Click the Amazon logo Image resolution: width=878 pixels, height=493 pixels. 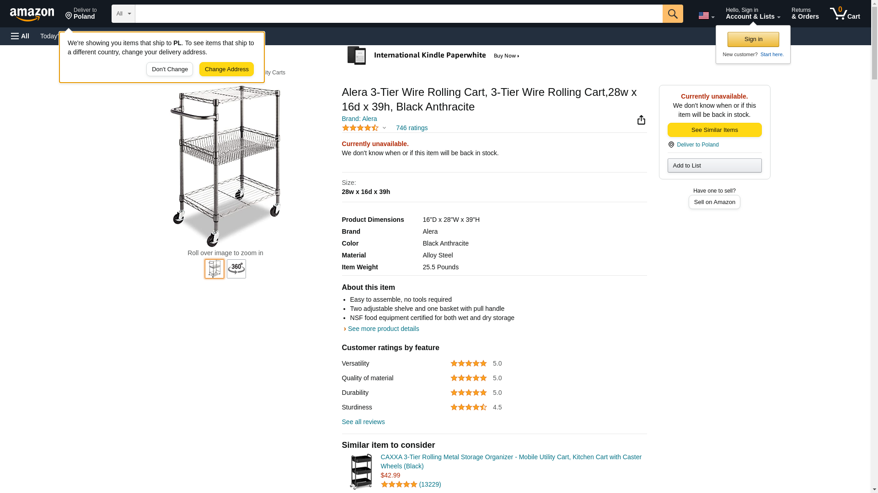[x=32, y=15]
